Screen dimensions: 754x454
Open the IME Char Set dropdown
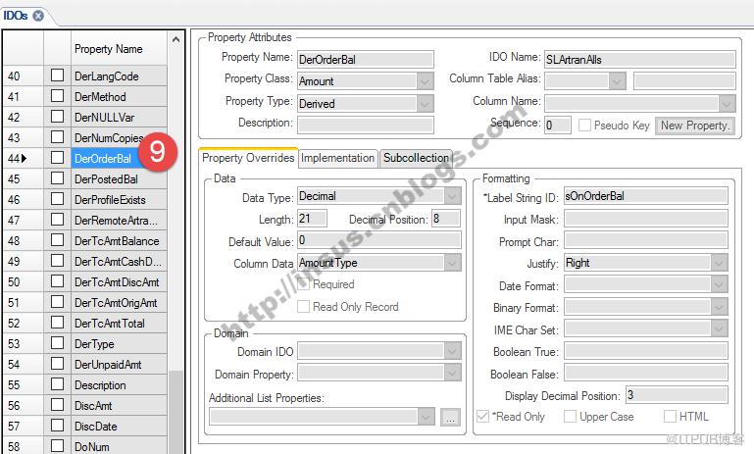[719, 328]
